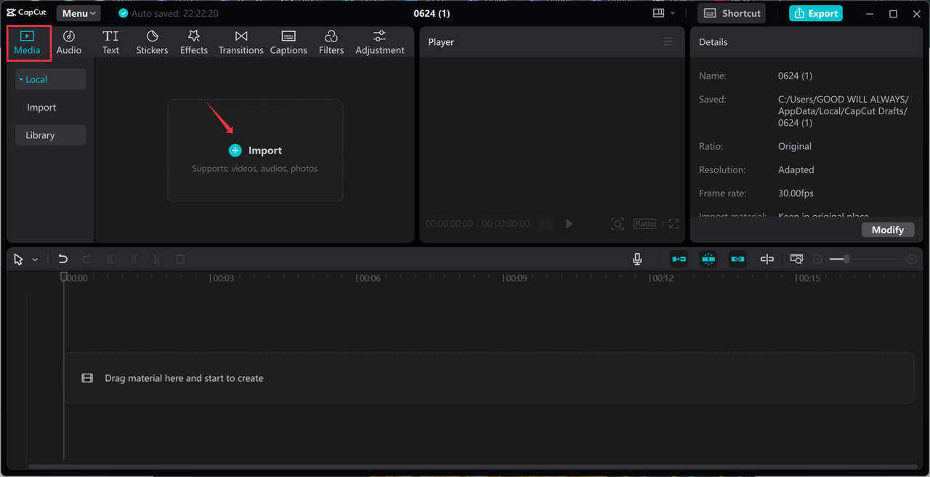The image size is (930, 477).
Task: Click the Resolution value Adapted
Action: coord(796,169)
